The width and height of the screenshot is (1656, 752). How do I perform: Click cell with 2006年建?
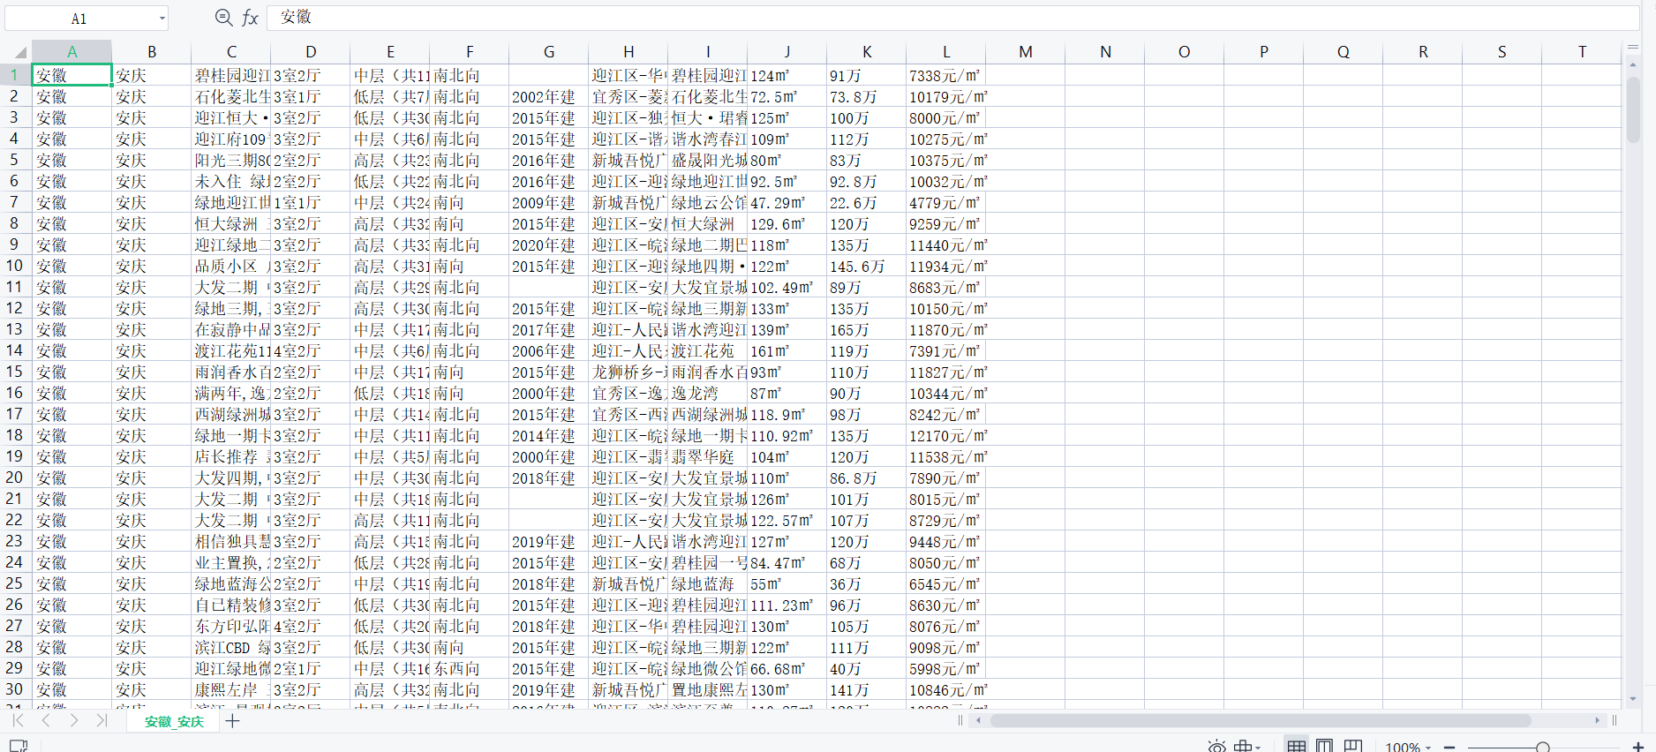(x=549, y=350)
